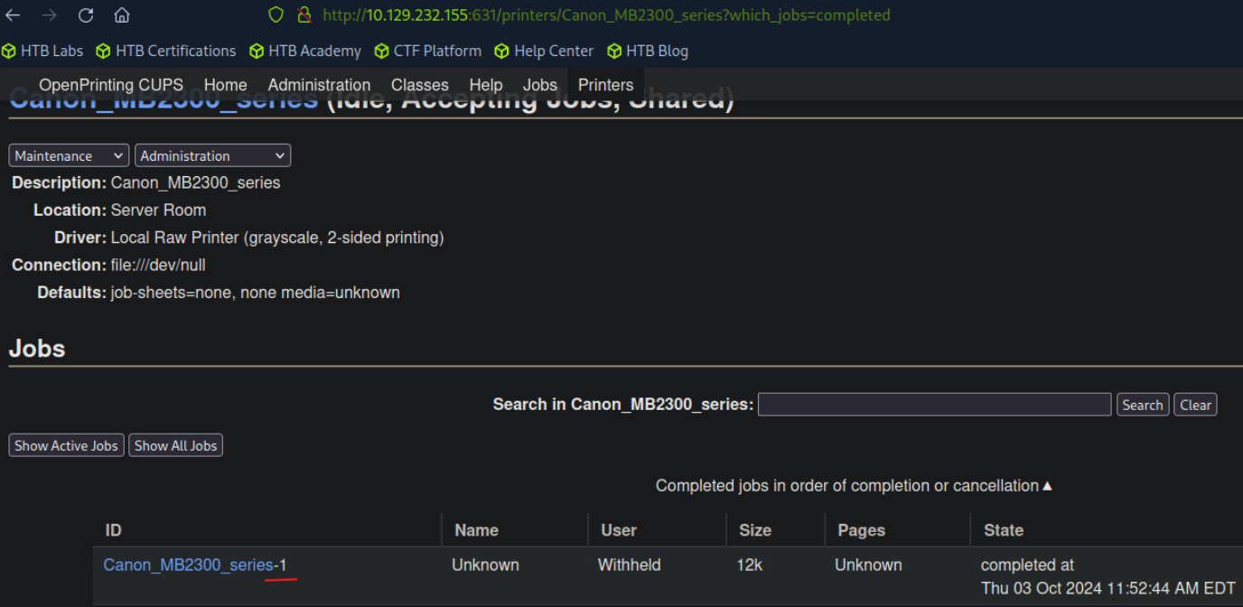Click 'Unknown' in the Pages column
The height and width of the screenshot is (607, 1243).
(x=868, y=565)
